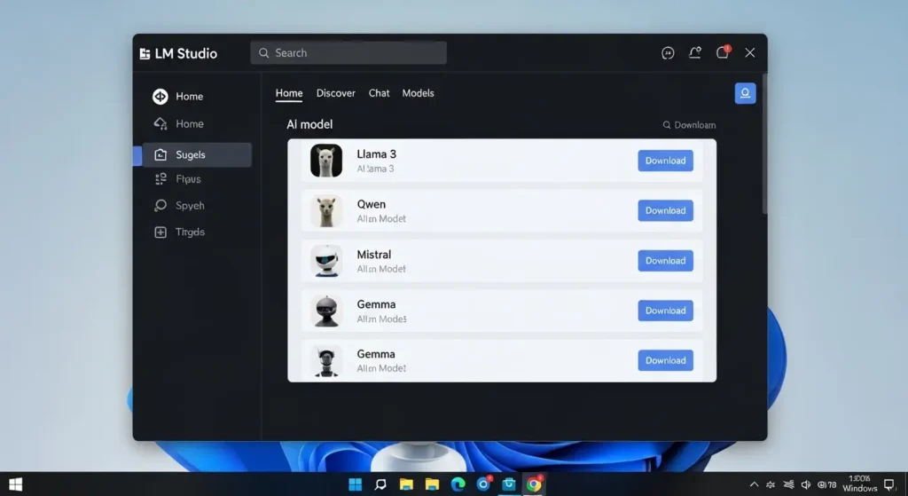Click the Mistral model name
Screen dimensions: 908x496
pos(374,255)
